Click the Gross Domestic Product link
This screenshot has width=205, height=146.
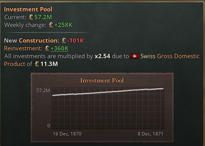(178, 56)
